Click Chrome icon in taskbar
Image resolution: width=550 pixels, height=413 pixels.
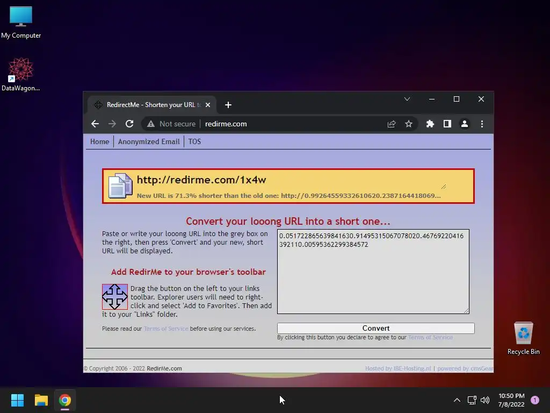[x=65, y=400]
